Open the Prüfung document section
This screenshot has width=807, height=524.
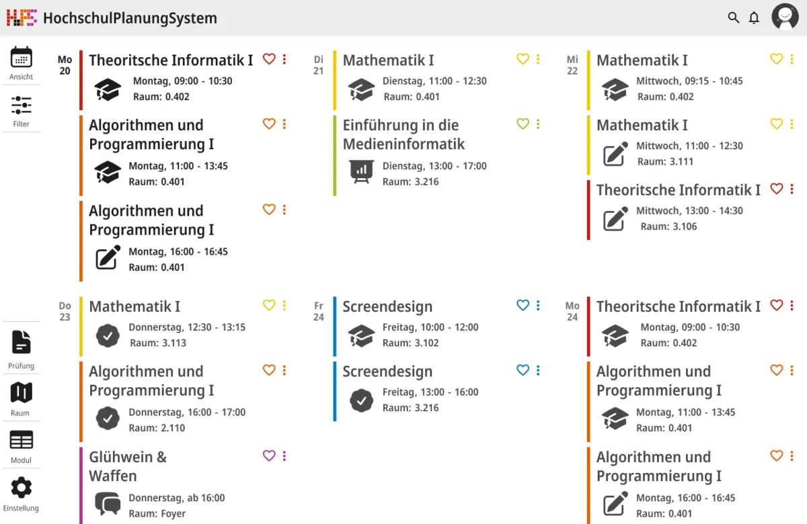coord(22,349)
